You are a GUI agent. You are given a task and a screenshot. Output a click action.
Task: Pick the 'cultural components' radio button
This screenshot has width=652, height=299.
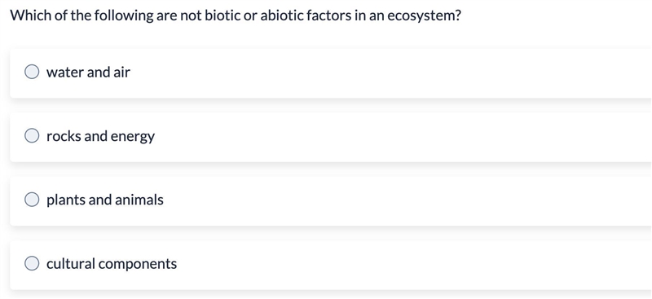[x=32, y=263]
